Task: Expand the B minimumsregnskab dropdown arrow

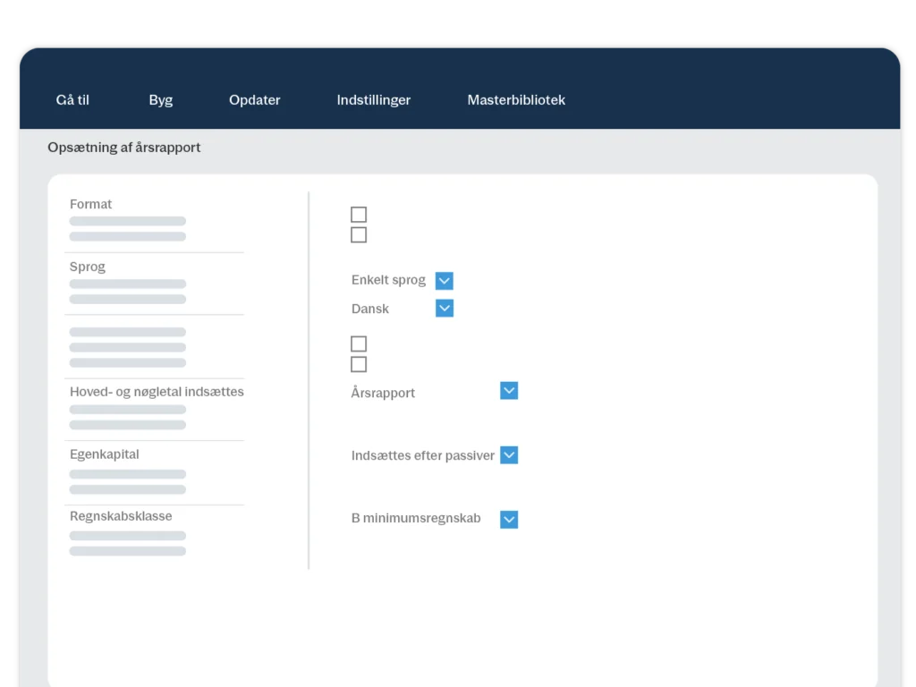Action: (509, 520)
